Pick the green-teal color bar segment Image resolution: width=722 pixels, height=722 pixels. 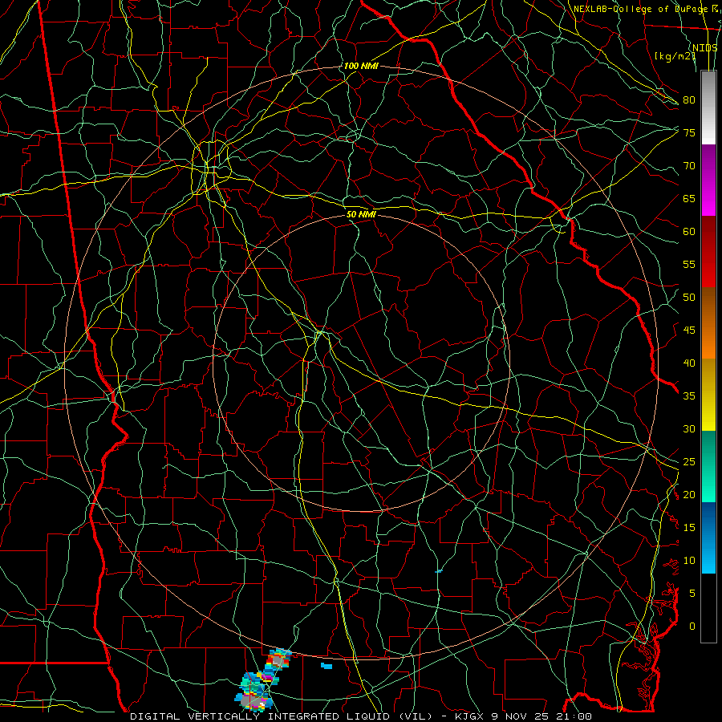(708, 466)
